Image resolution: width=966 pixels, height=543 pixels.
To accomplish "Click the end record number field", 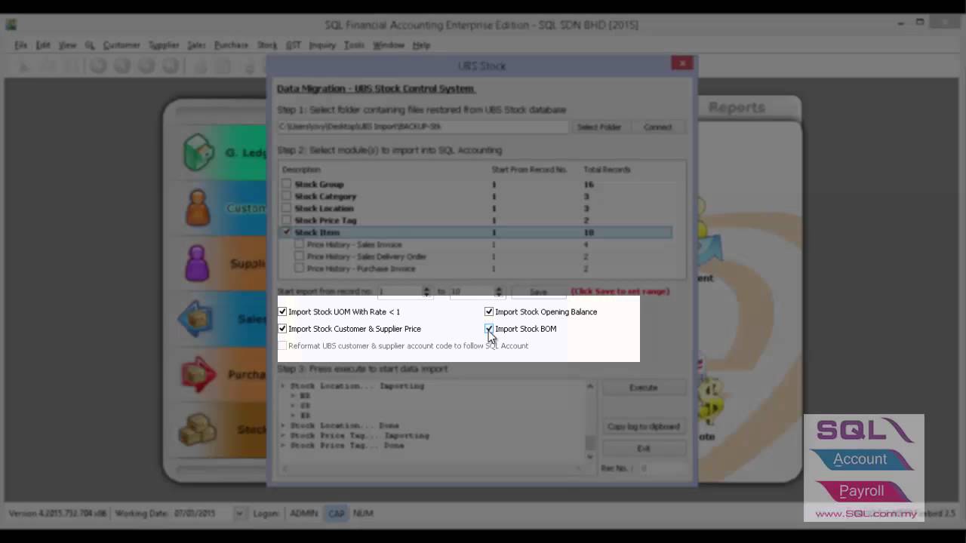I will coord(471,292).
